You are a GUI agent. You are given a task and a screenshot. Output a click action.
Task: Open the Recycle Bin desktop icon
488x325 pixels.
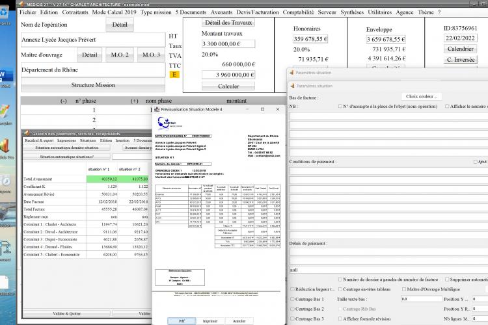tap(4, 13)
